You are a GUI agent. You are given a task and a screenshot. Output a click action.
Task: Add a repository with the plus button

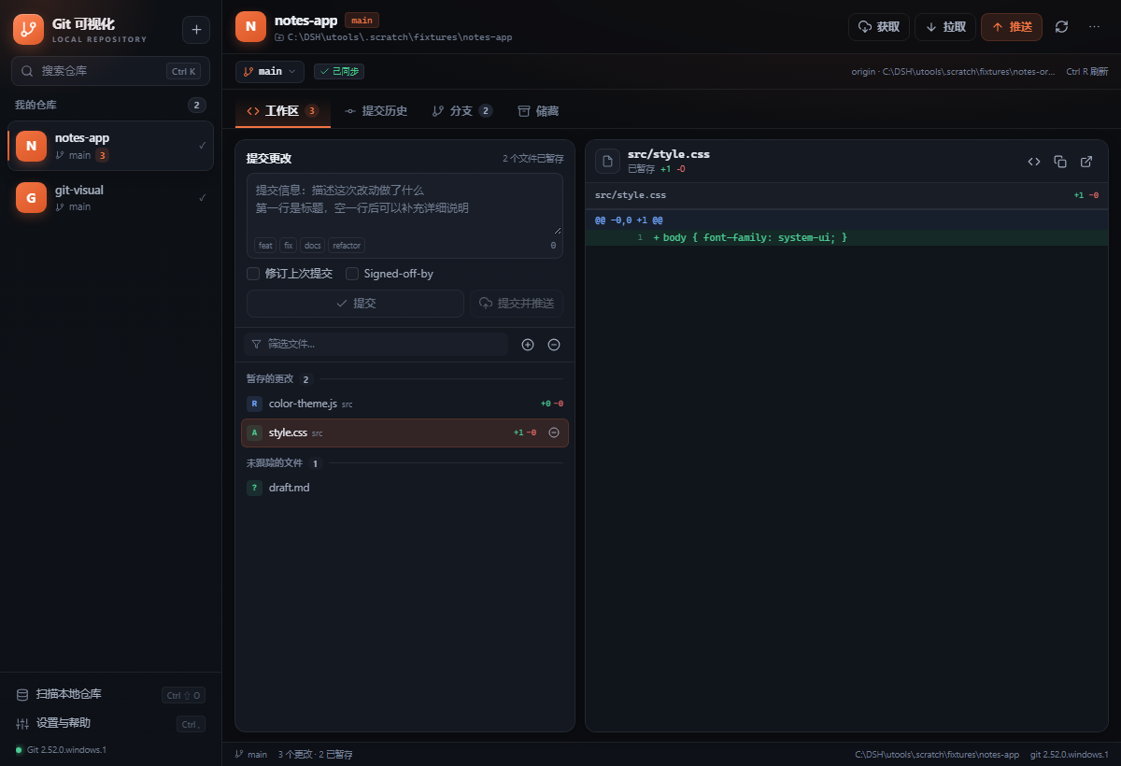point(196,30)
